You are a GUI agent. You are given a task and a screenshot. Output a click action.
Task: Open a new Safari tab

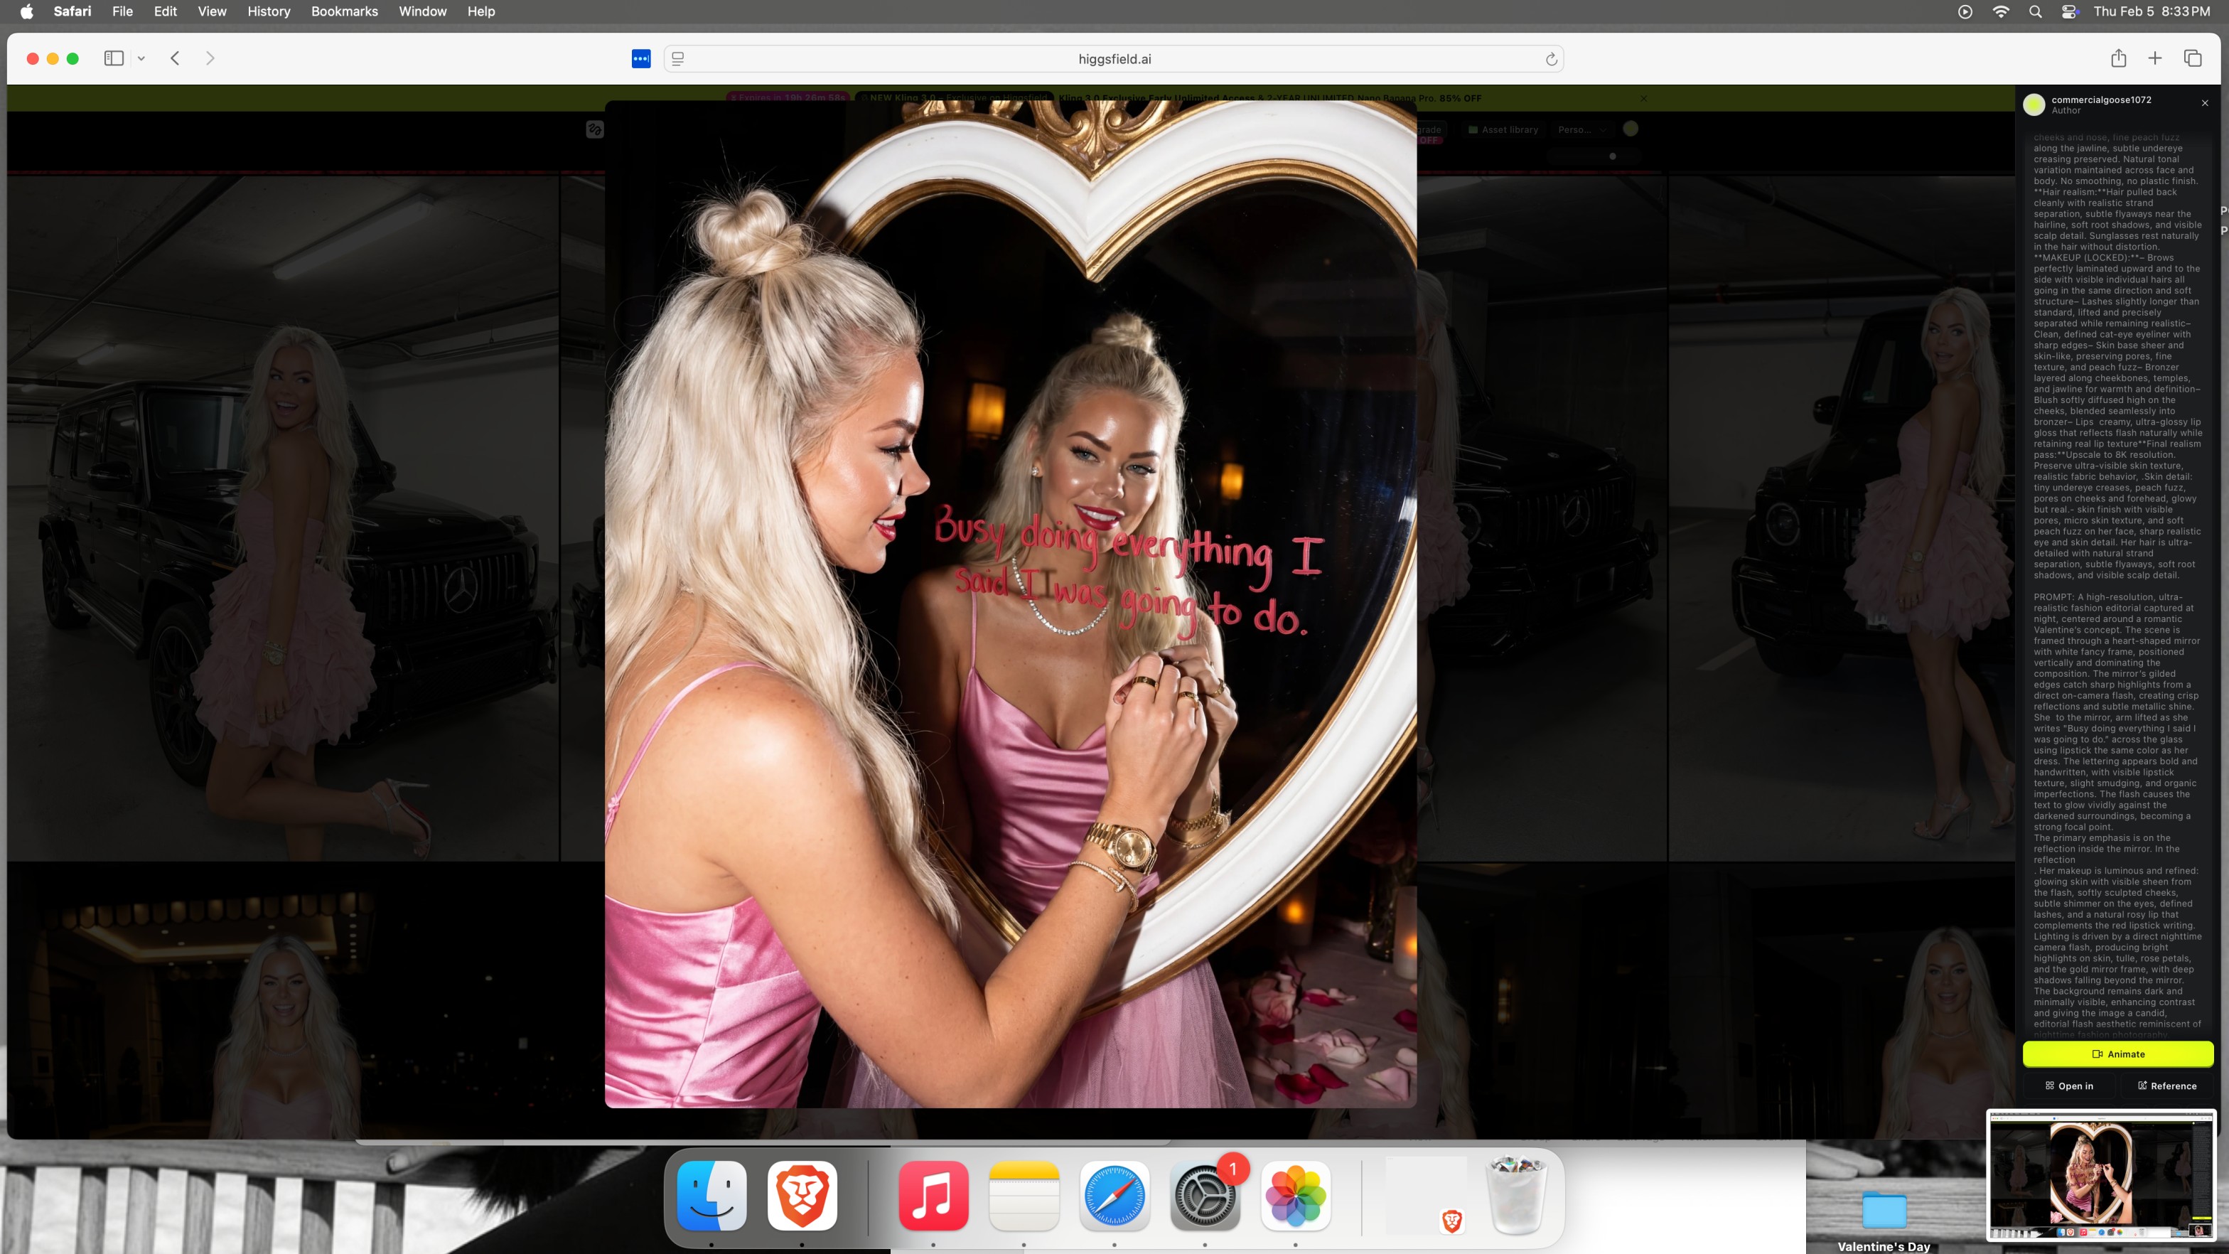tap(2154, 58)
